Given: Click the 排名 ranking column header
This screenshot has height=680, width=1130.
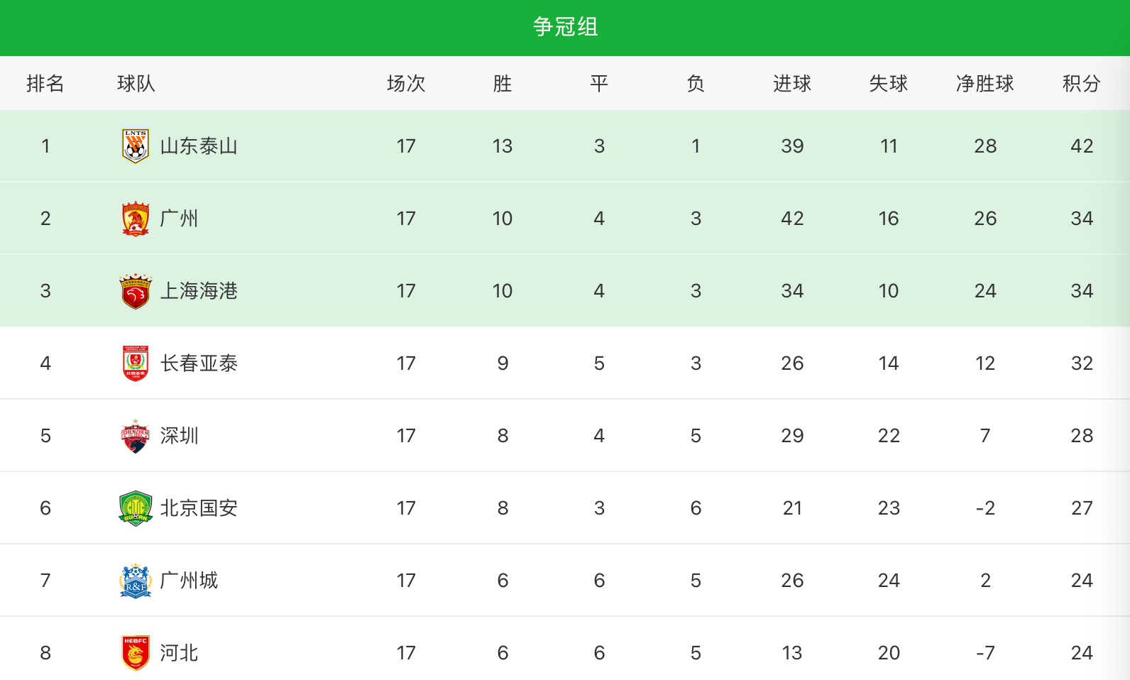Looking at the screenshot, I should tap(45, 84).
